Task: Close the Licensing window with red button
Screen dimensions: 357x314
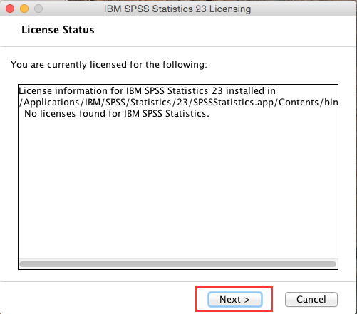Action: click(10, 9)
